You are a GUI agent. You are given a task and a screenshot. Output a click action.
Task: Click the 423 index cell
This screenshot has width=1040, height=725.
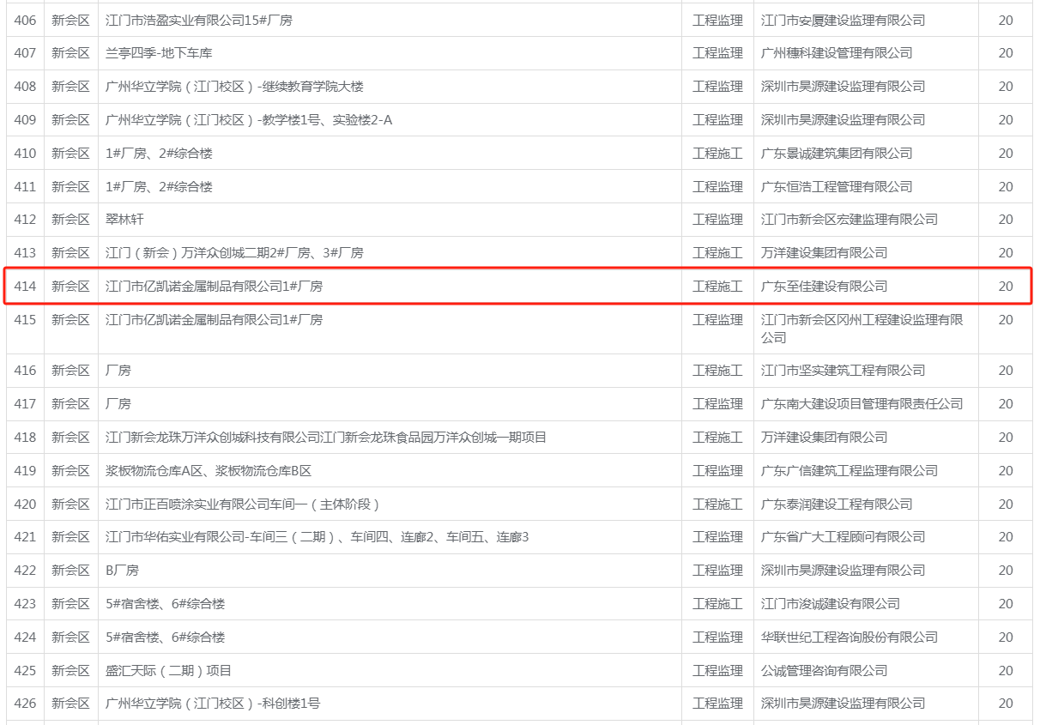pos(25,604)
